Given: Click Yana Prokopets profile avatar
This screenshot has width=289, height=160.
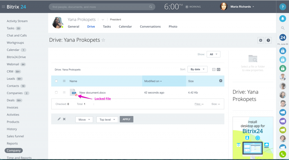Looking at the screenshot, I should point(58,23).
